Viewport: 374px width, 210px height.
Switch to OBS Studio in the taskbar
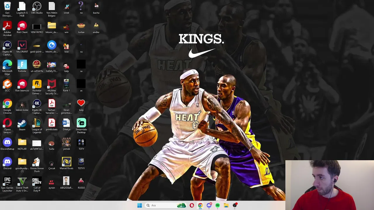click(235, 205)
